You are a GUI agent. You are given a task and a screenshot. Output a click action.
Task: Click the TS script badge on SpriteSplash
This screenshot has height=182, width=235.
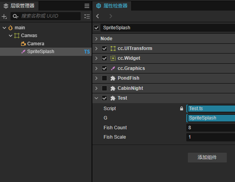pyautogui.click(x=87, y=52)
